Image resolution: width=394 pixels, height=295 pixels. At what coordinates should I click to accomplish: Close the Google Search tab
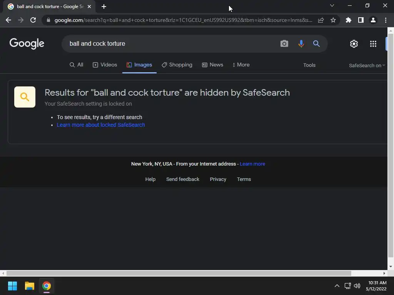click(x=89, y=7)
